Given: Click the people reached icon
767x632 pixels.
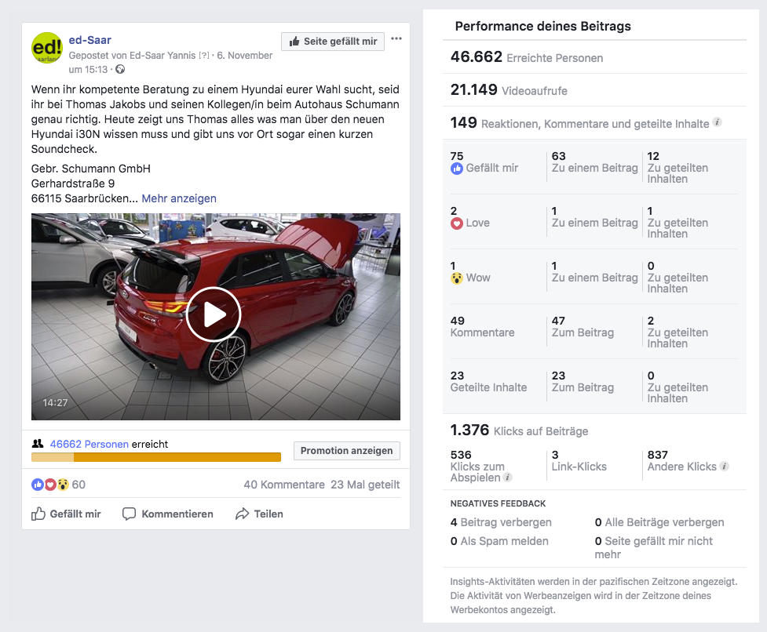Looking at the screenshot, I should [x=38, y=444].
